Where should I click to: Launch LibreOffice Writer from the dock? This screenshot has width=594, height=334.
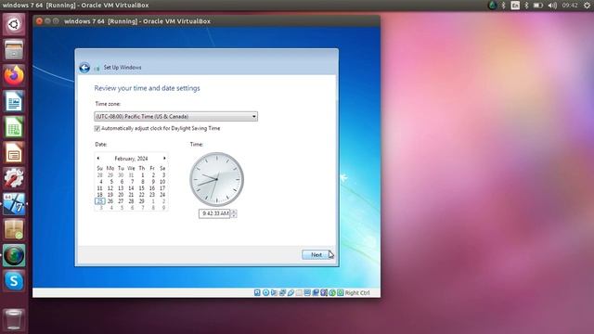tap(14, 101)
